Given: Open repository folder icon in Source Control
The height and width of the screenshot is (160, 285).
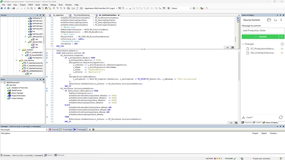Looking at the screenshot, I should [x=269, y=20].
